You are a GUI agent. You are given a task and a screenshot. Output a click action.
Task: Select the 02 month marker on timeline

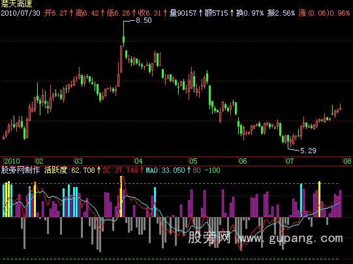pyautogui.click(x=39, y=161)
